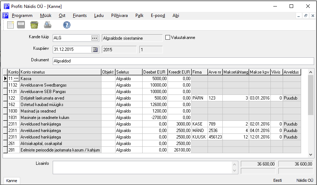Click the Arveldus column header
Screen dimensions: 317x185
[x=292, y=72]
